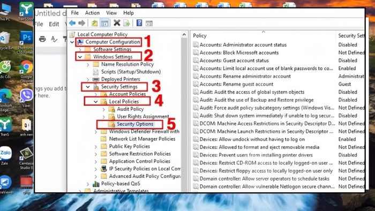The height and width of the screenshot is (211, 375).
Task: Expand the Software Settings node
Action: [x=80, y=50]
